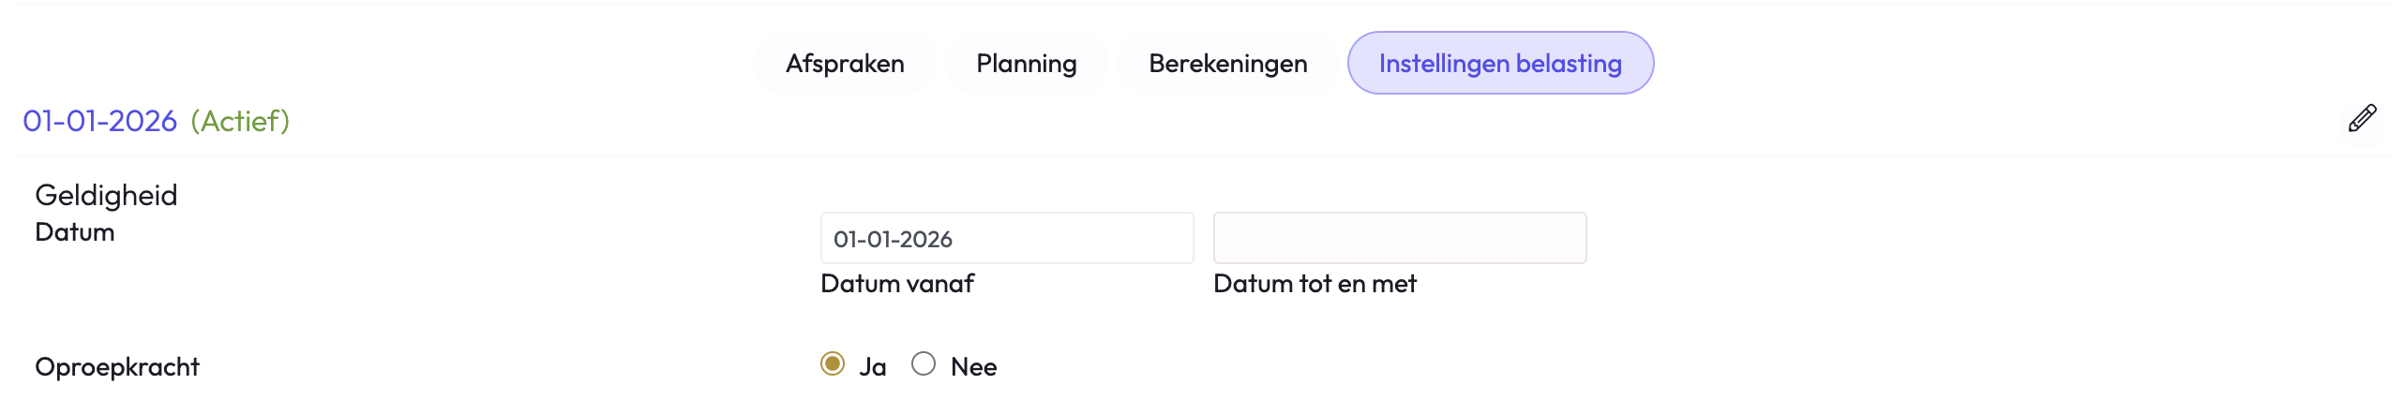Go to the Berekeningen tab

(1227, 64)
